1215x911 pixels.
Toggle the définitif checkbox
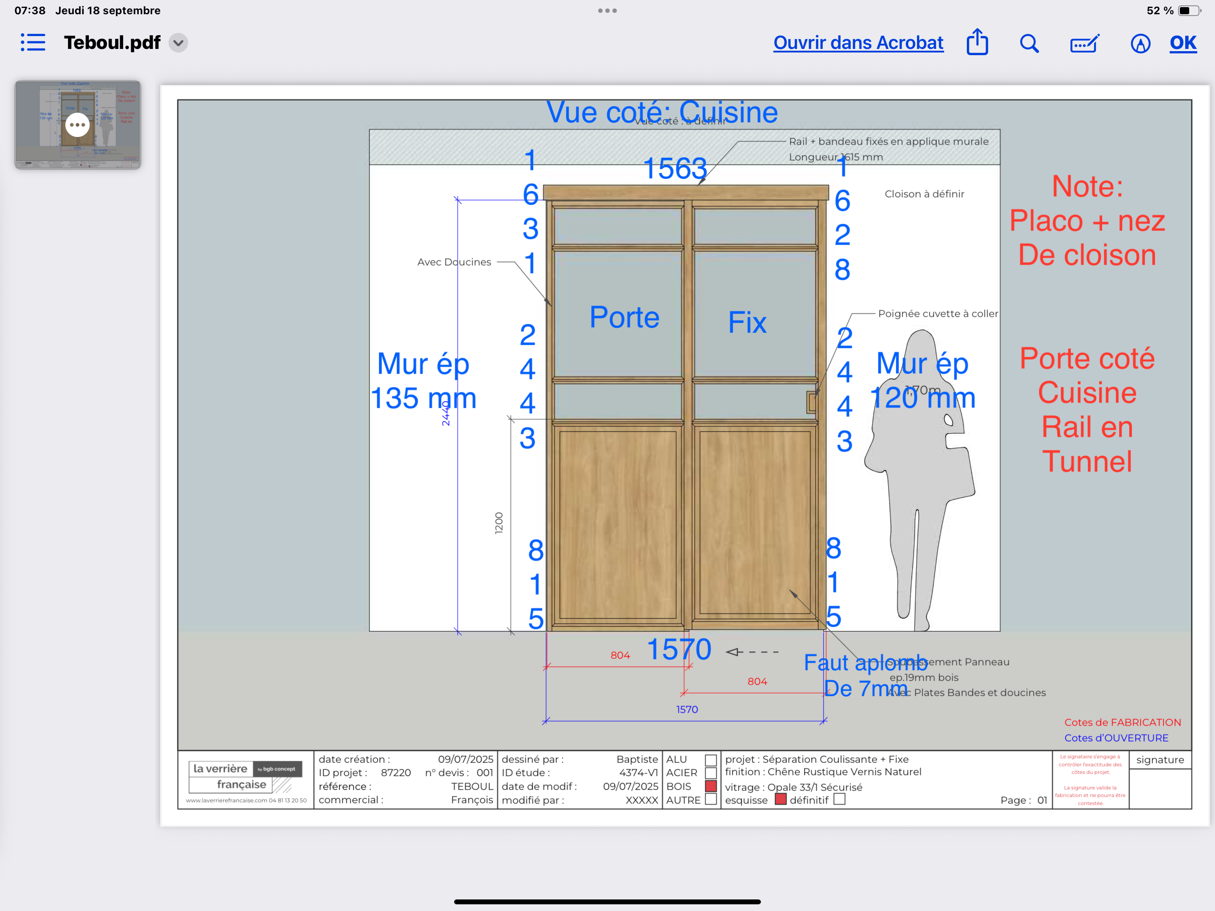(839, 799)
